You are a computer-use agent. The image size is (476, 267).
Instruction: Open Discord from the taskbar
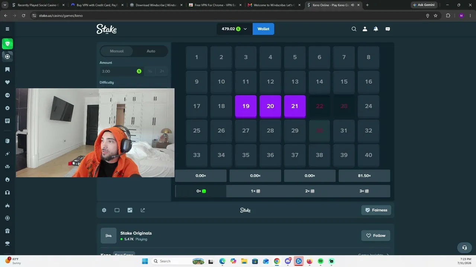tap(288, 261)
